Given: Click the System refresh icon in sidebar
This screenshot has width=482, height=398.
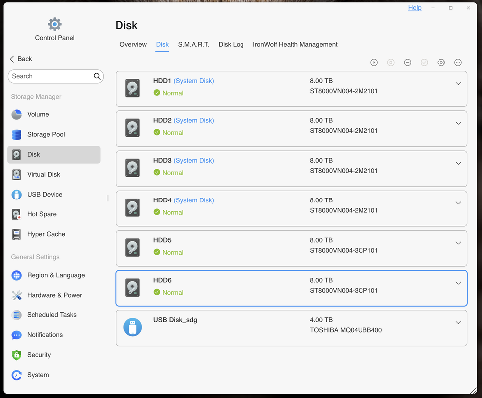Looking at the screenshot, I should [16, 375].
